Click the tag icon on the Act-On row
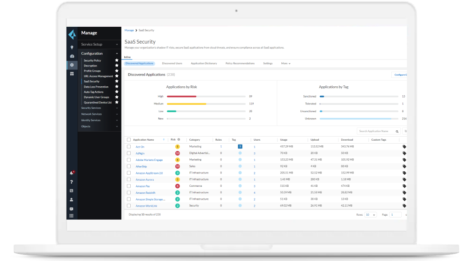The image size is (469, 261). pos(404,146)
